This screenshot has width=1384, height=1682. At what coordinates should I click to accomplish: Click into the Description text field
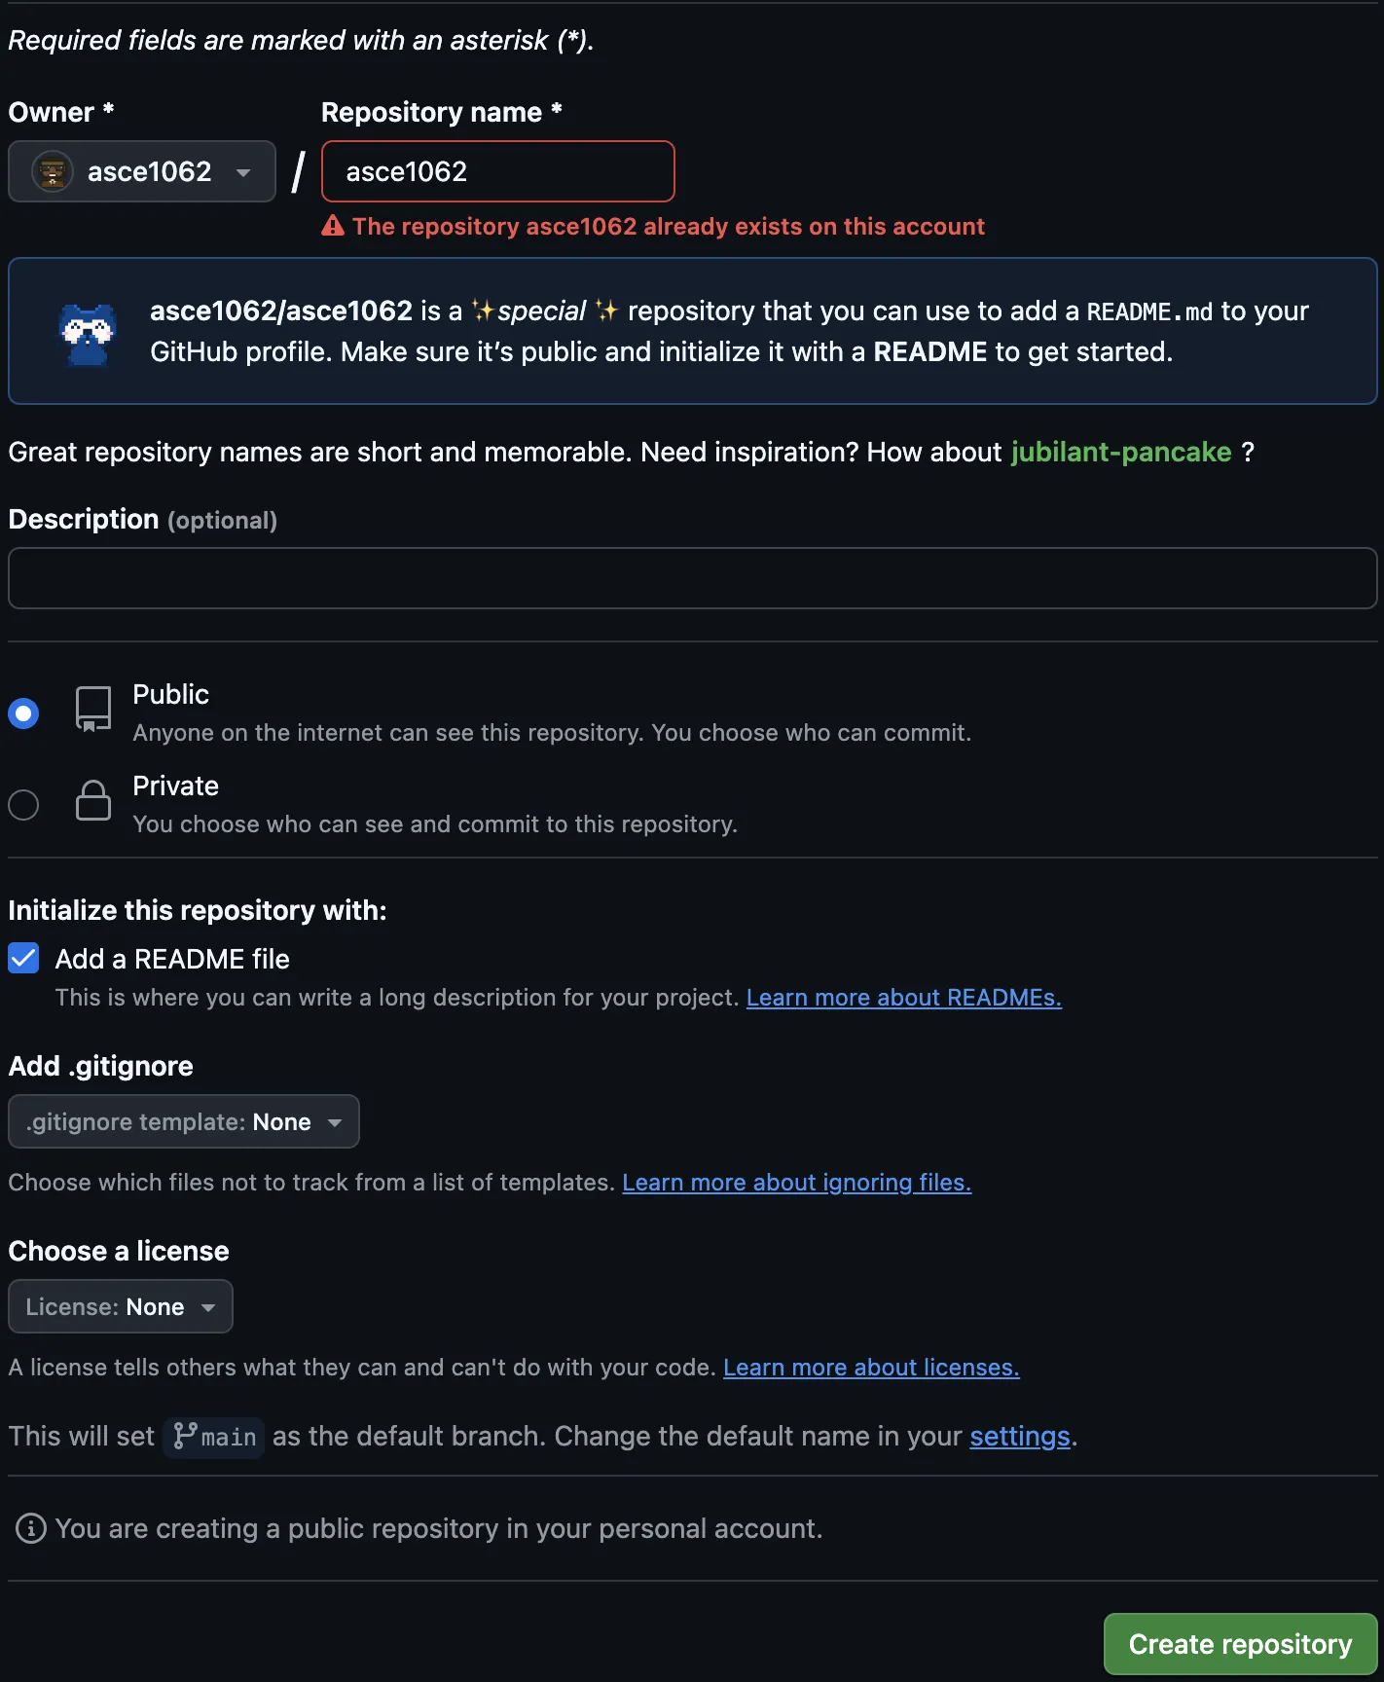tap(693, 578)
